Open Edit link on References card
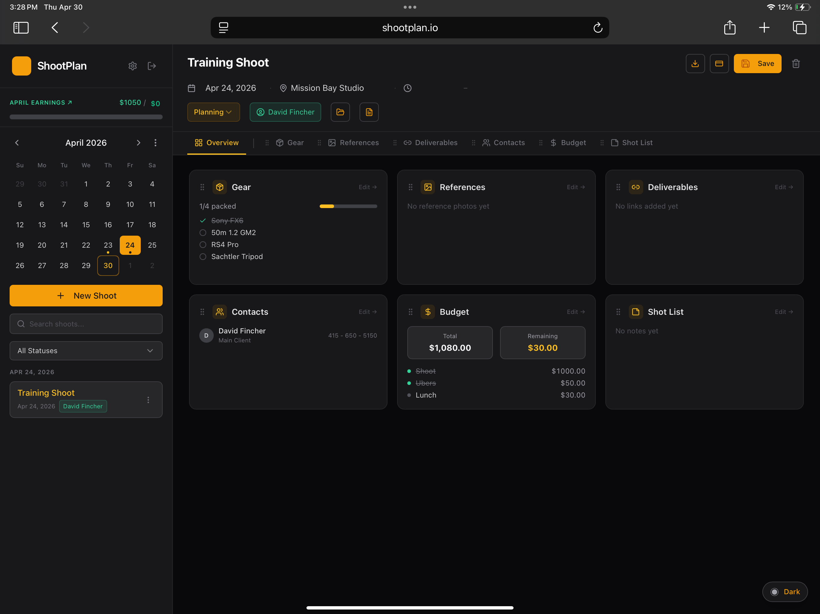Viewport: 820px width, 614px height. pos(576,187)
